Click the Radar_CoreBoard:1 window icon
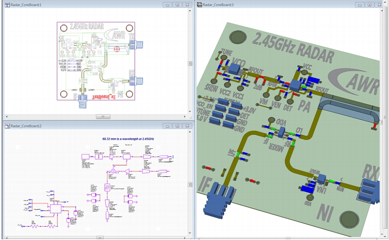Screen dimensions: 389x240 (x=7, y=5)
